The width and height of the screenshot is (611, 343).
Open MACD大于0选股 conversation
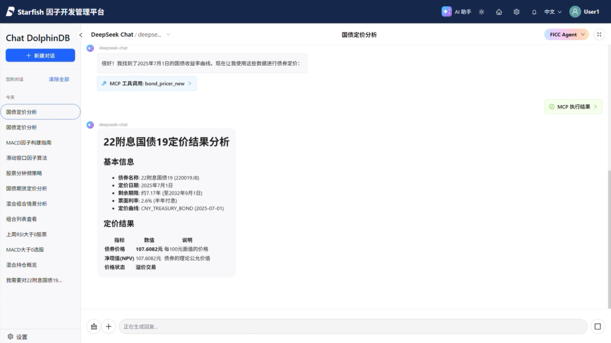point(40,250)
